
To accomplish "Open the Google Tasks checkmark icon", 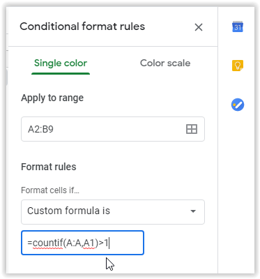I will click(x=238, y=105).
